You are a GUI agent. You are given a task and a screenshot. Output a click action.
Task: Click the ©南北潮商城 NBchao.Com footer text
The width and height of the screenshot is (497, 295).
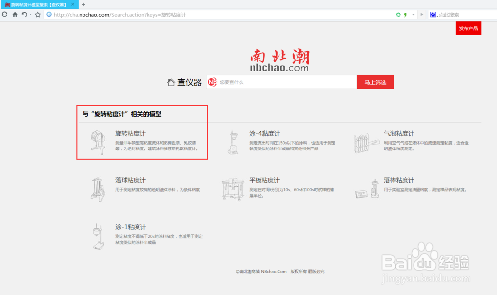point(261,272)
